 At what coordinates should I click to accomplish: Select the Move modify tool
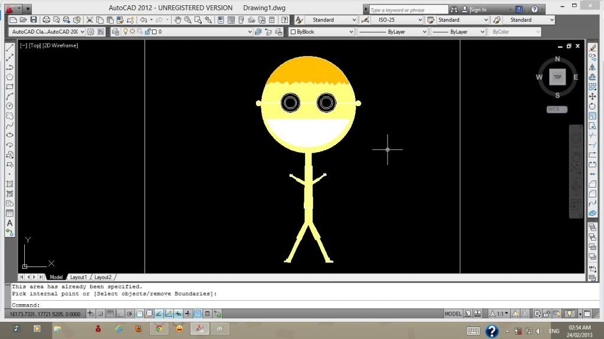click(592, 96)
